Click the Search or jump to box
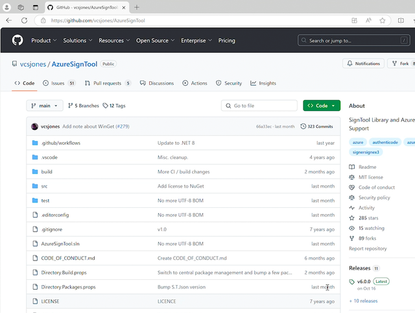Image resolution: width=415 pixels, height=313 pixels. 353,40
